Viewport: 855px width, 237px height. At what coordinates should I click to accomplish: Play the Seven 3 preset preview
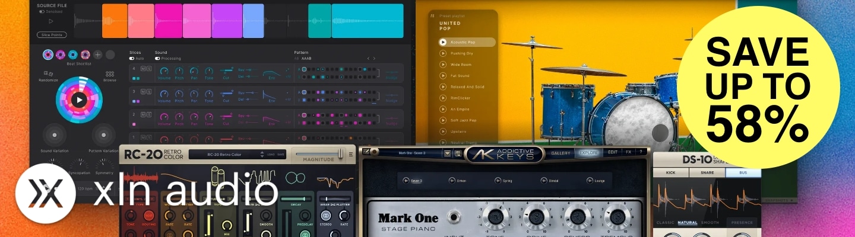click(406, 180)
